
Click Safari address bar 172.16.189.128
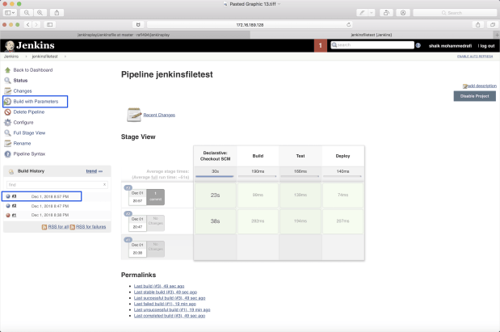(250, 24)
